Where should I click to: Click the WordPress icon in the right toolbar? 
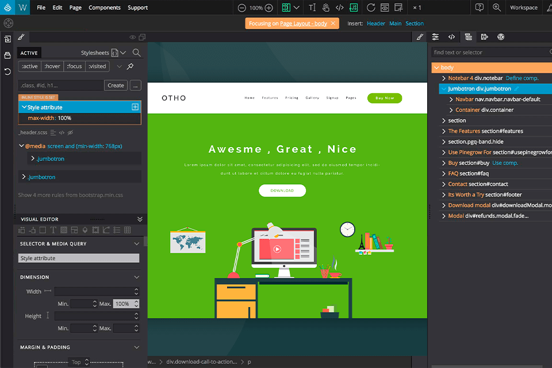point(501,37)
